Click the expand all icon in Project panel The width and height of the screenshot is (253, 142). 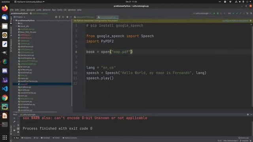(60, 17)
